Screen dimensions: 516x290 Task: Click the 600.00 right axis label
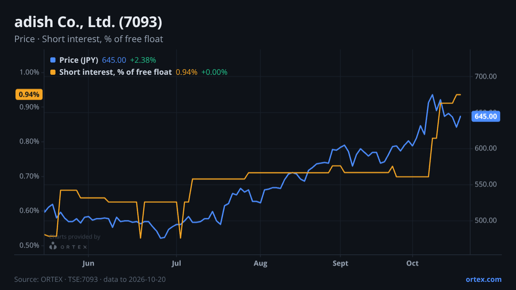click(486, 148)
